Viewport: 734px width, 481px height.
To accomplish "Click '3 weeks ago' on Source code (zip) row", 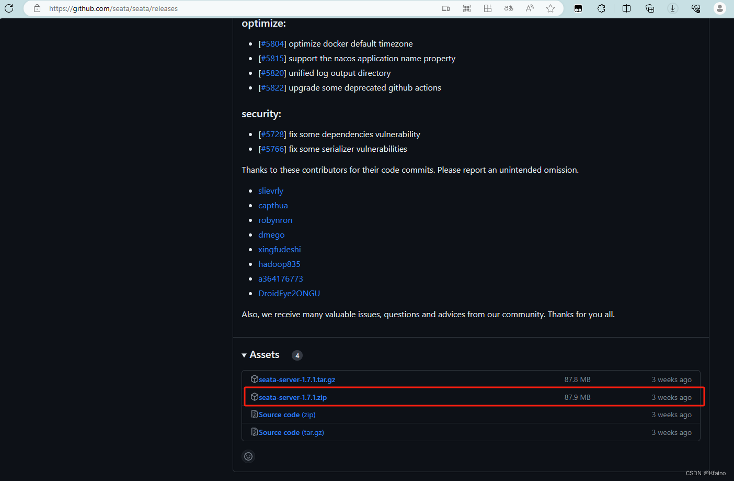I will (x=671, y=415).
